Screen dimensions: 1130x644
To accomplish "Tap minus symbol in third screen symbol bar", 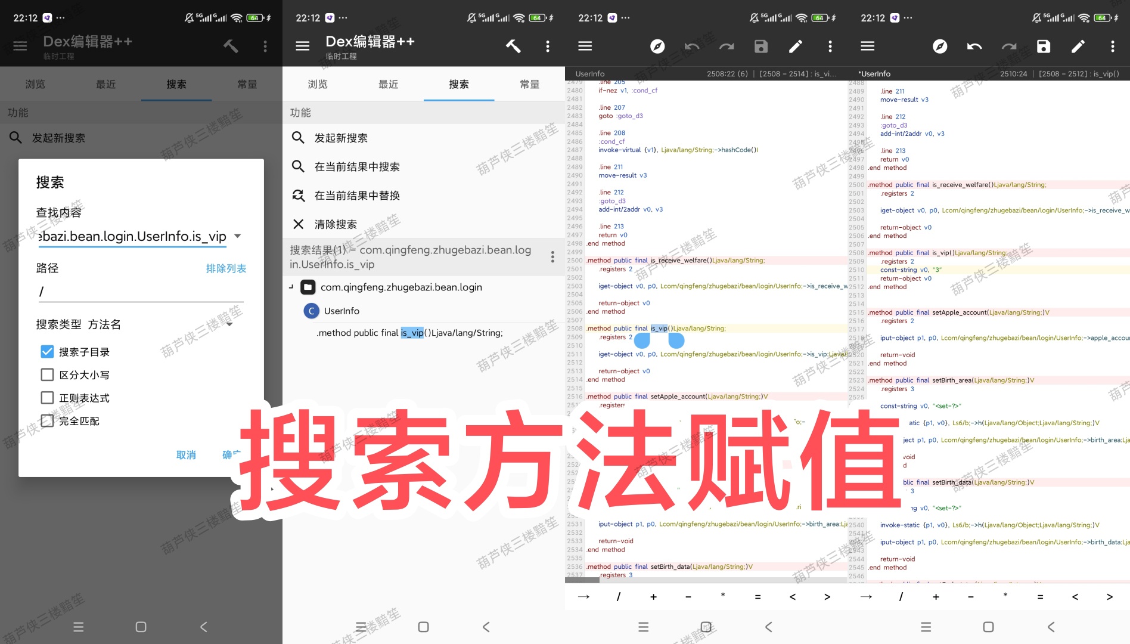I will click(x=688, y=596).
